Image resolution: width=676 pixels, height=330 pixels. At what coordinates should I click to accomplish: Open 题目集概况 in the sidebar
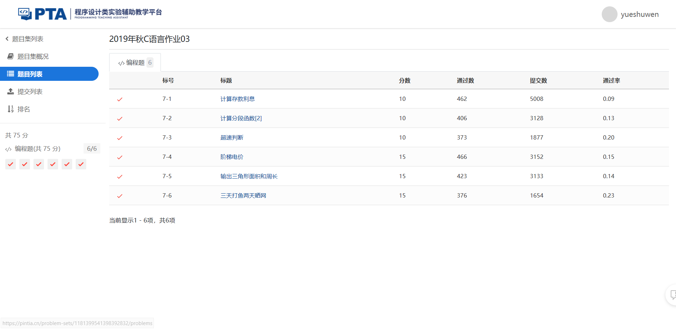pos(33,56)
